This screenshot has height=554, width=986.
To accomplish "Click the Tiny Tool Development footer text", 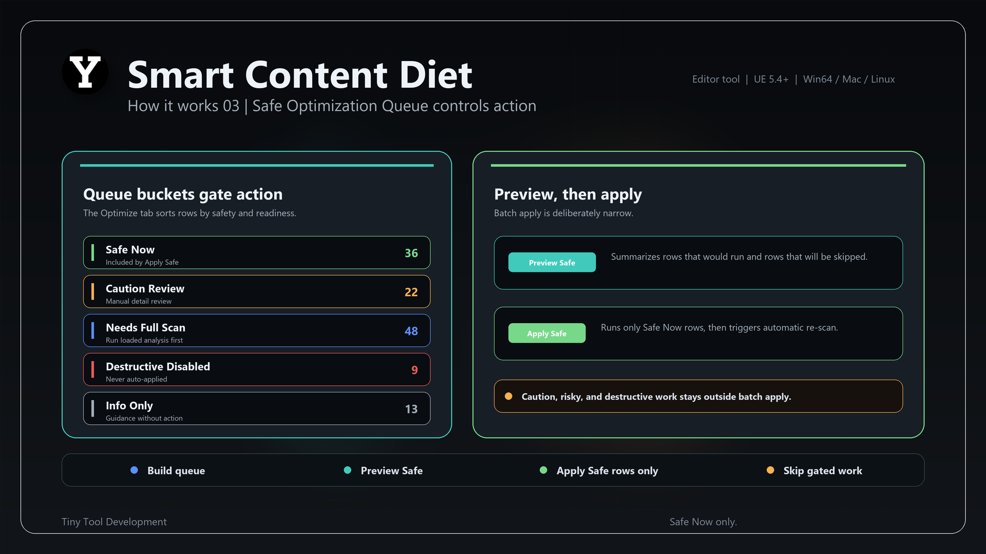I will point(114,522).
